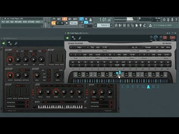Viewport: 179px width, 134px height.
Task: Click the Process button in Scale Player
Action: pos(148,47)
